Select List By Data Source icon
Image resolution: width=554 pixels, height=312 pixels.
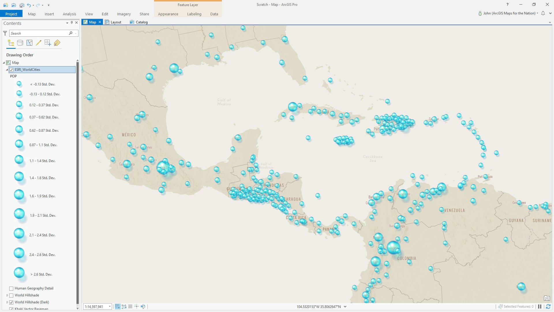pyautogui.click(x=20, y=43)
